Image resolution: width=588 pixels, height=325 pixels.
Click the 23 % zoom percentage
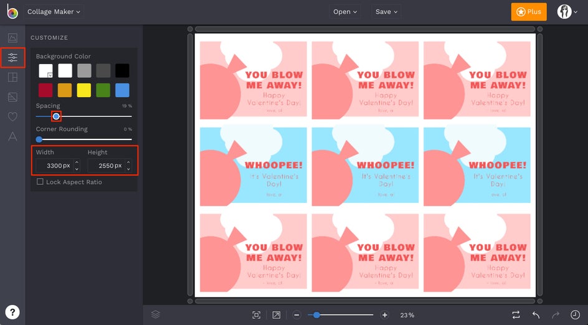pyautogui.click(x=407, y=315)
